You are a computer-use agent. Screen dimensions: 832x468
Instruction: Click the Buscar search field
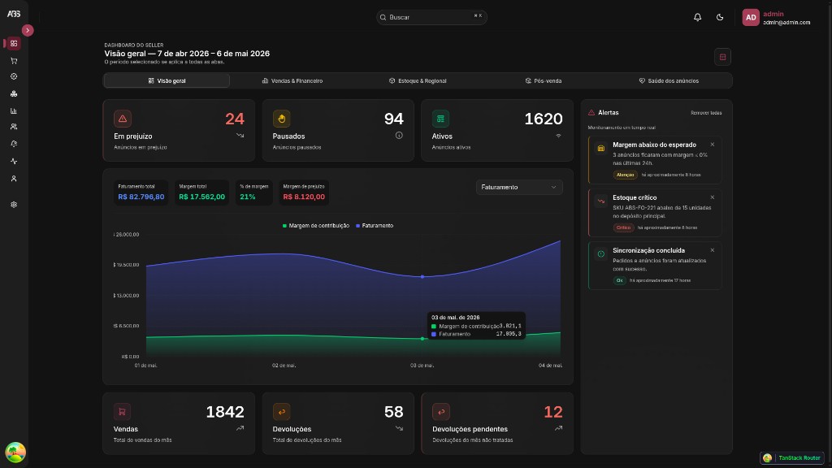click(x=431, y=17)
